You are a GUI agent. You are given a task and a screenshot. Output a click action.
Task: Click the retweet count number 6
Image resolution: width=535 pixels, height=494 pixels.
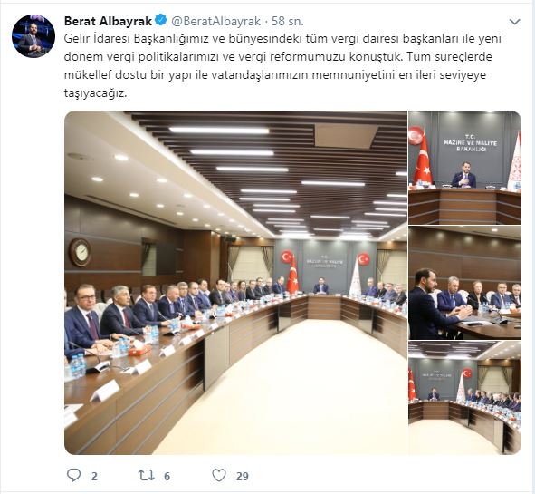click(167, 476)
